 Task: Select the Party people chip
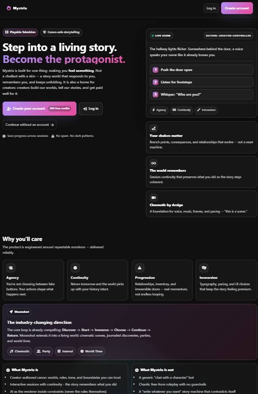43,351
